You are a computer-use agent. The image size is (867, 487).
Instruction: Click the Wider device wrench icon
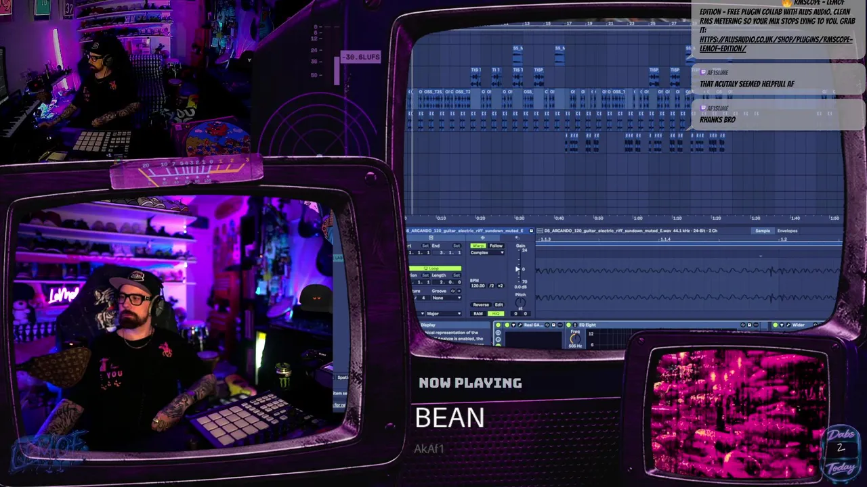pos(788,325)
